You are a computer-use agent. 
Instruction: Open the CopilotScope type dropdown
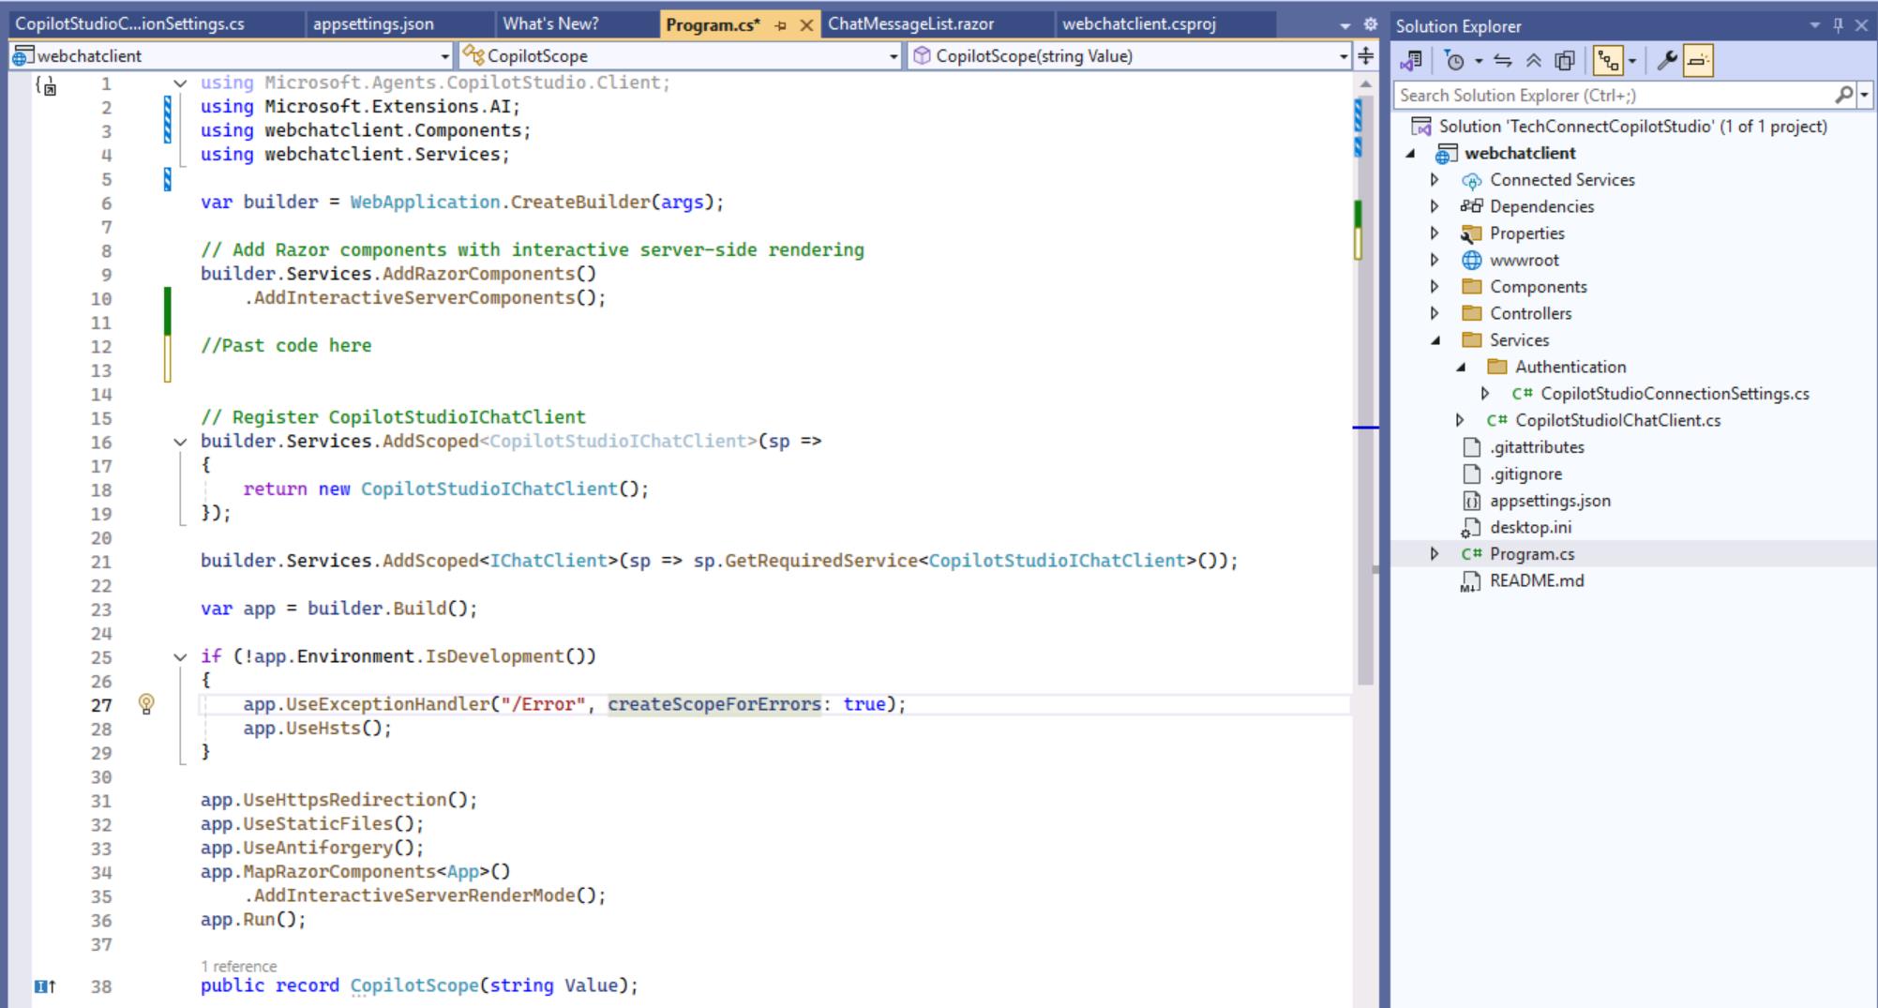point(893,56)
